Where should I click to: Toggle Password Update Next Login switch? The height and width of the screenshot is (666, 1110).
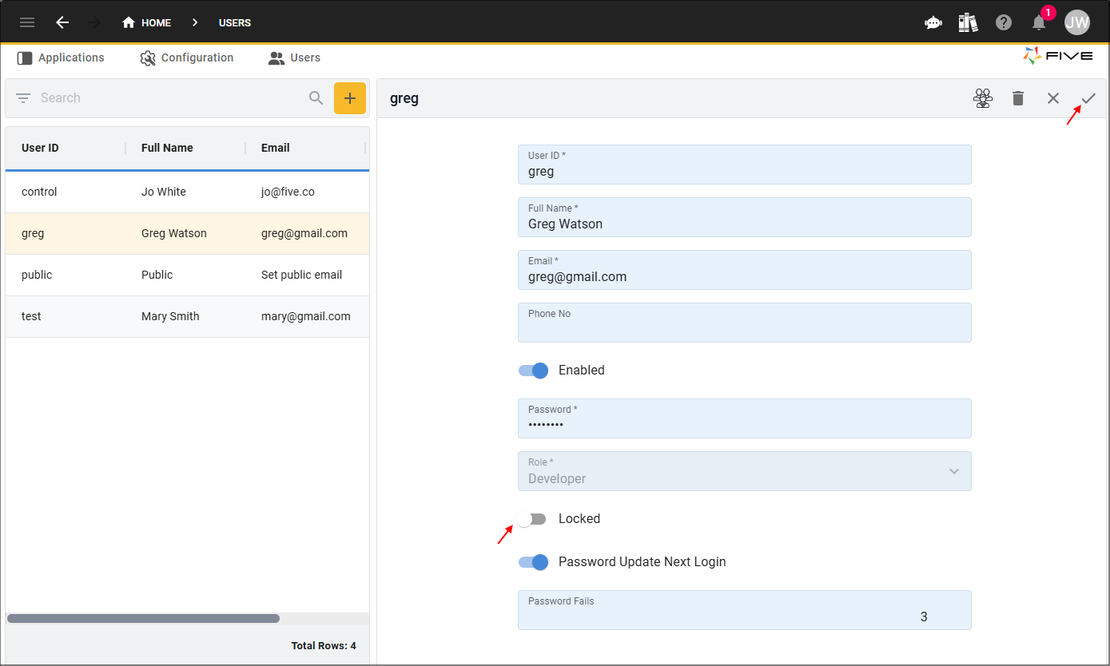click(x=533, y=561)
